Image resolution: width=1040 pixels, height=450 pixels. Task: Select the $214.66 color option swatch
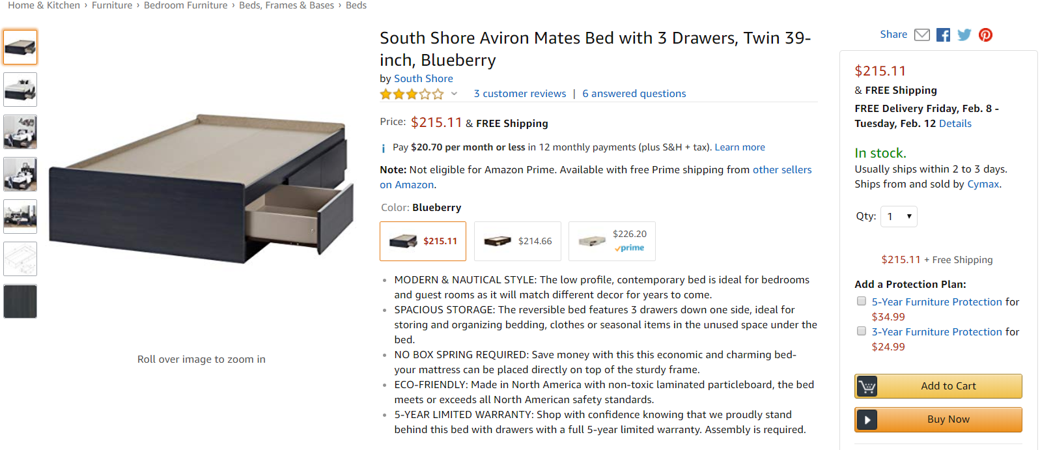[518, 241]
